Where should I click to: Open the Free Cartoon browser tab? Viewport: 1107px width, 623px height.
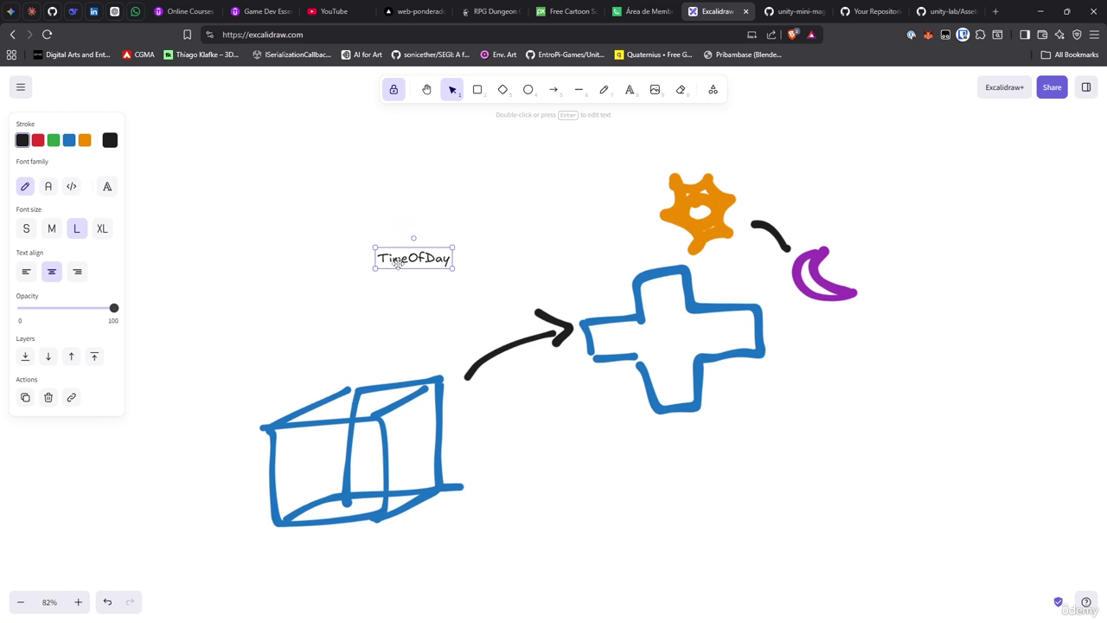pos(567,11)
